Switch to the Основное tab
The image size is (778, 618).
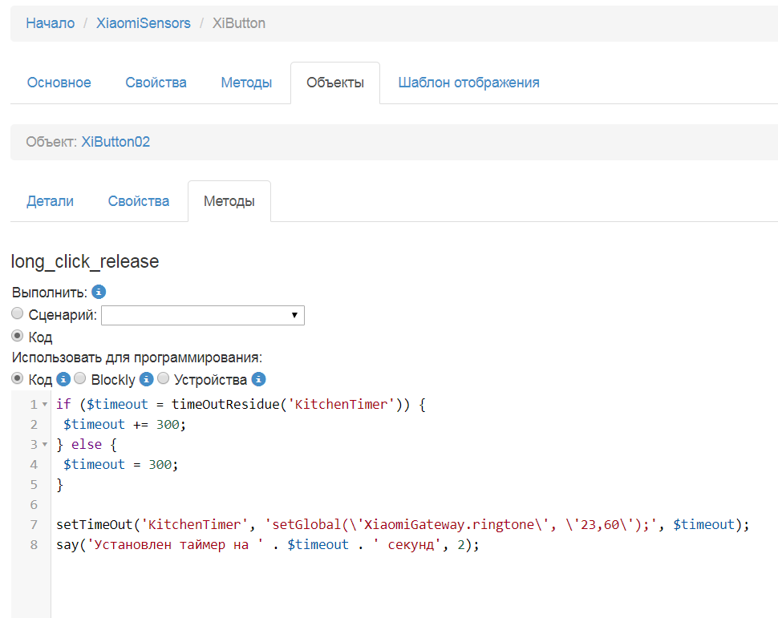point(59,83)
